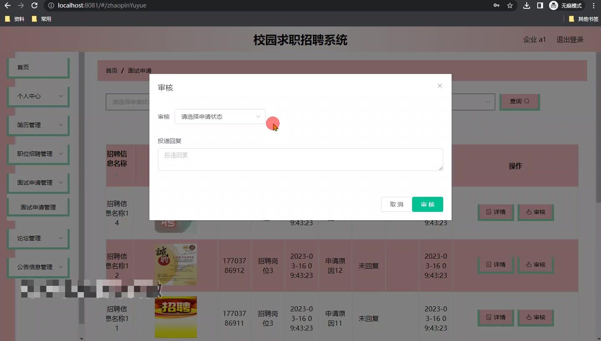601x341 pixels.
Task: Open the Chrome three-dot menu
Action: point(594,5)
